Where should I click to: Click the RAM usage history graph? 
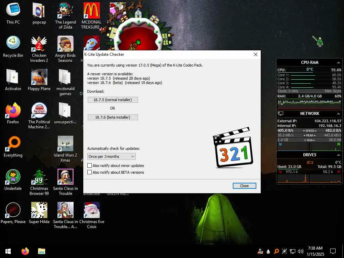[x=309, y=104]
